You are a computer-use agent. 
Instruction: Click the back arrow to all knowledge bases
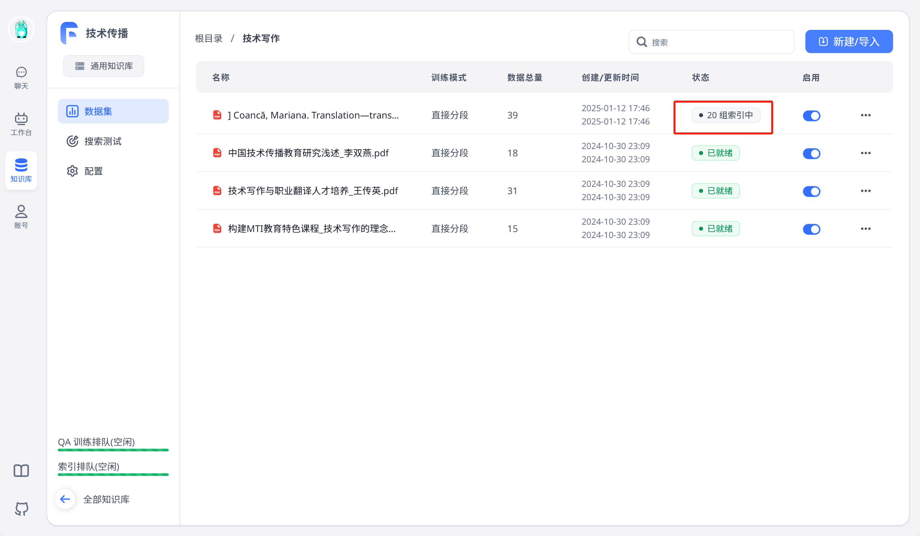point(65,499)
